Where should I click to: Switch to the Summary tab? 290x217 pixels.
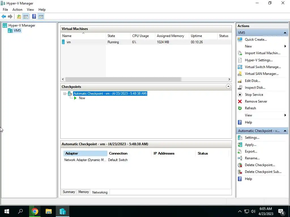(69, 192)
